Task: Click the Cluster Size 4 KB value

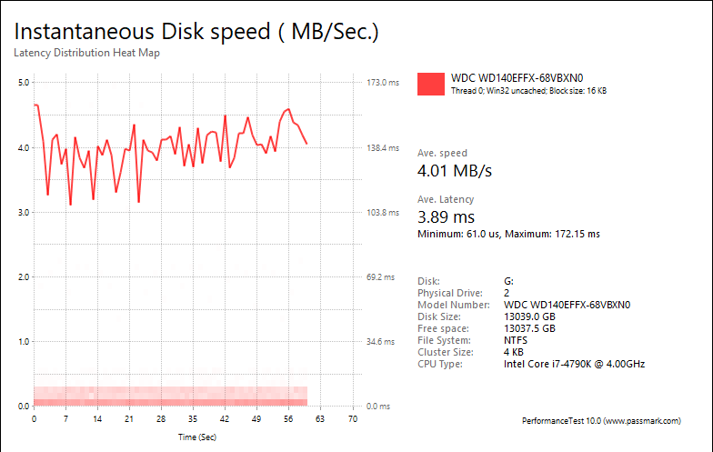Action: click(x=514, y=352)
